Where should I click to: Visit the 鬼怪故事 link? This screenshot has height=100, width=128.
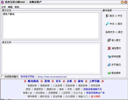(x=83, y=85)
